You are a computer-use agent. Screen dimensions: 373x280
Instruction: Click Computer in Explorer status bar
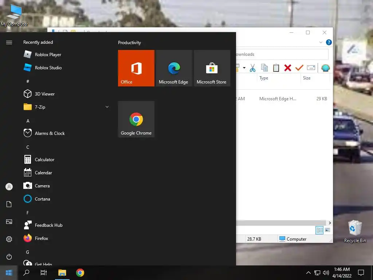tap(292, 239)
